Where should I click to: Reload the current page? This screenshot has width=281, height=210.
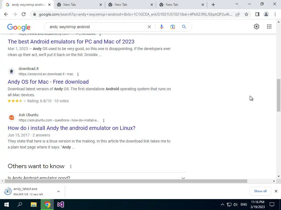pos(24,14)
